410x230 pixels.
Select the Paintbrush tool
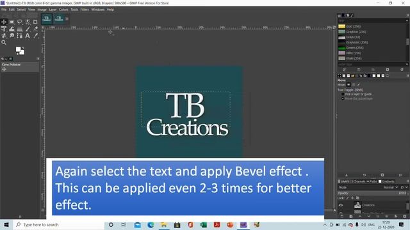[28, 29]
